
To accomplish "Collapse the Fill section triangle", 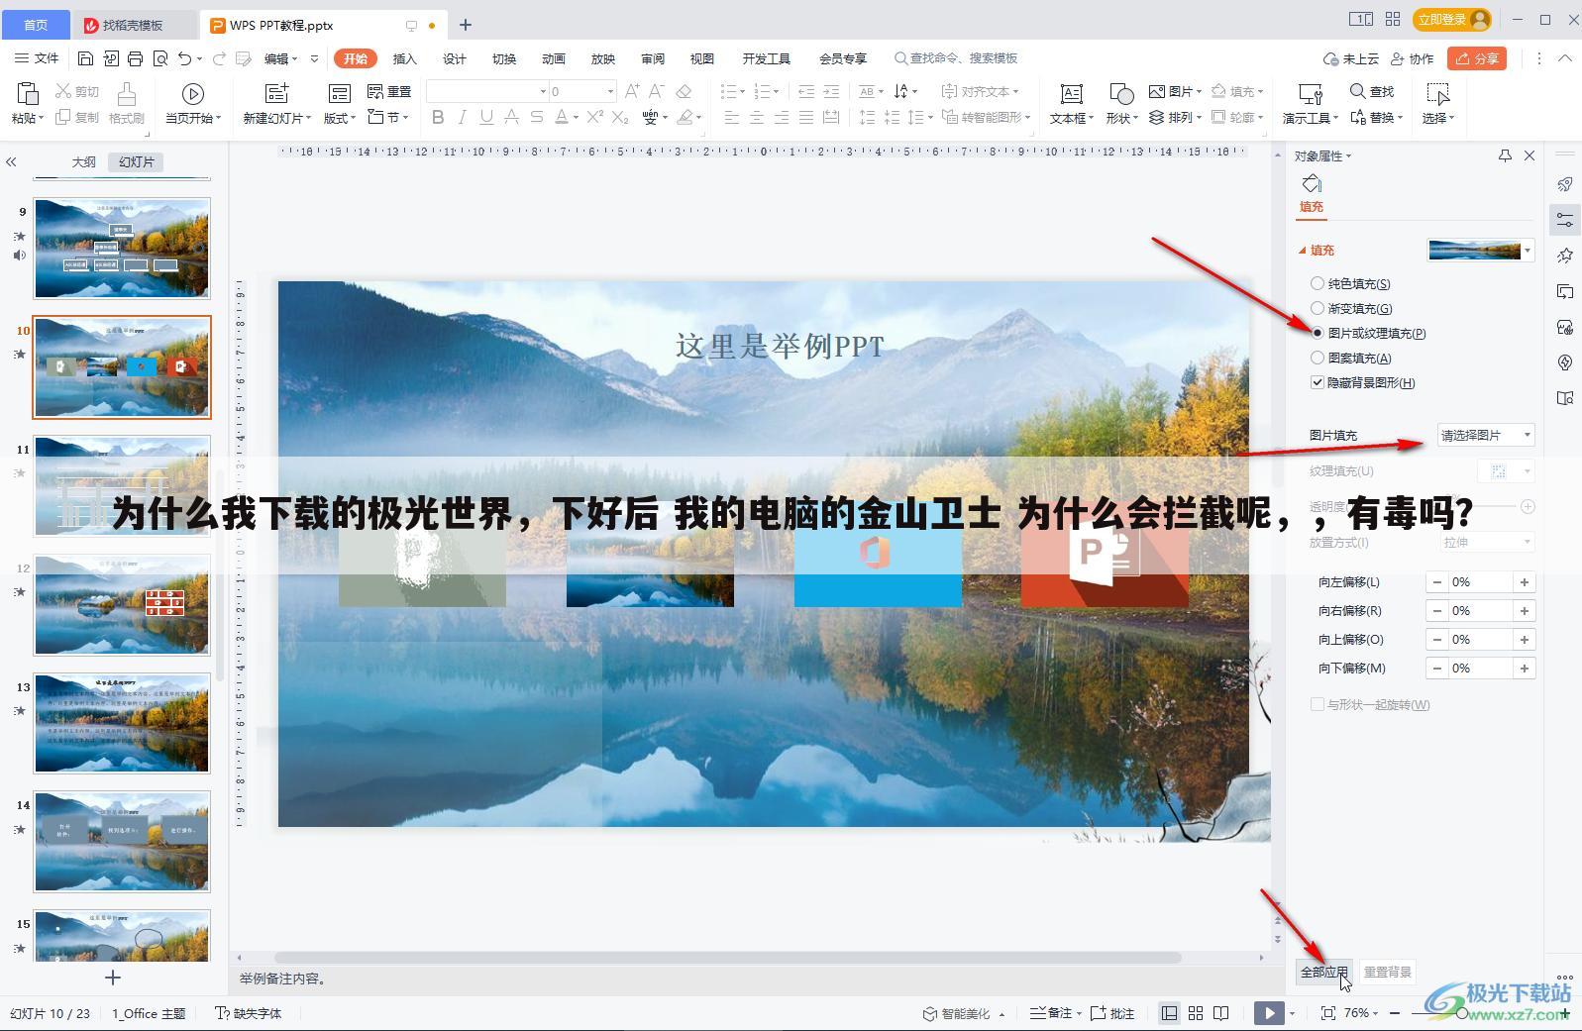I will click(x=1303, y=251).
